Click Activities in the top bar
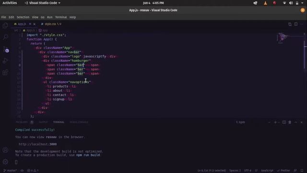307x173 pixels. 10,3
